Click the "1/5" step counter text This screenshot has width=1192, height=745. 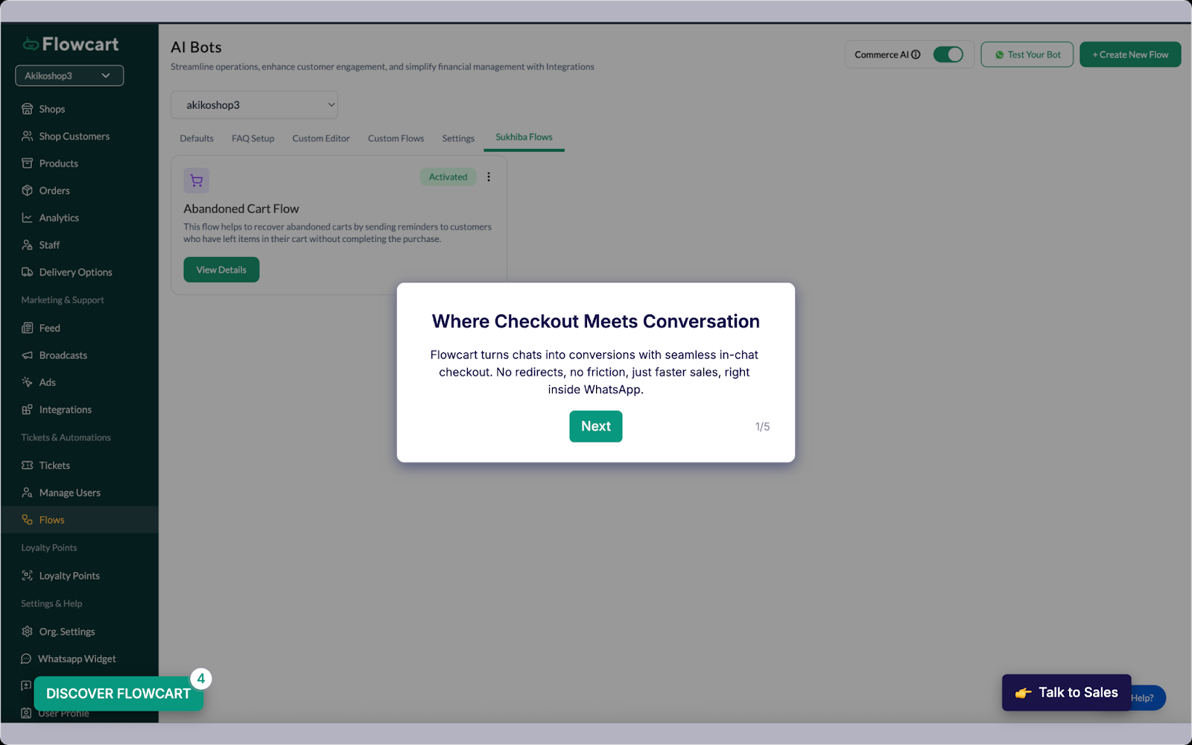[x=762, y=427]
